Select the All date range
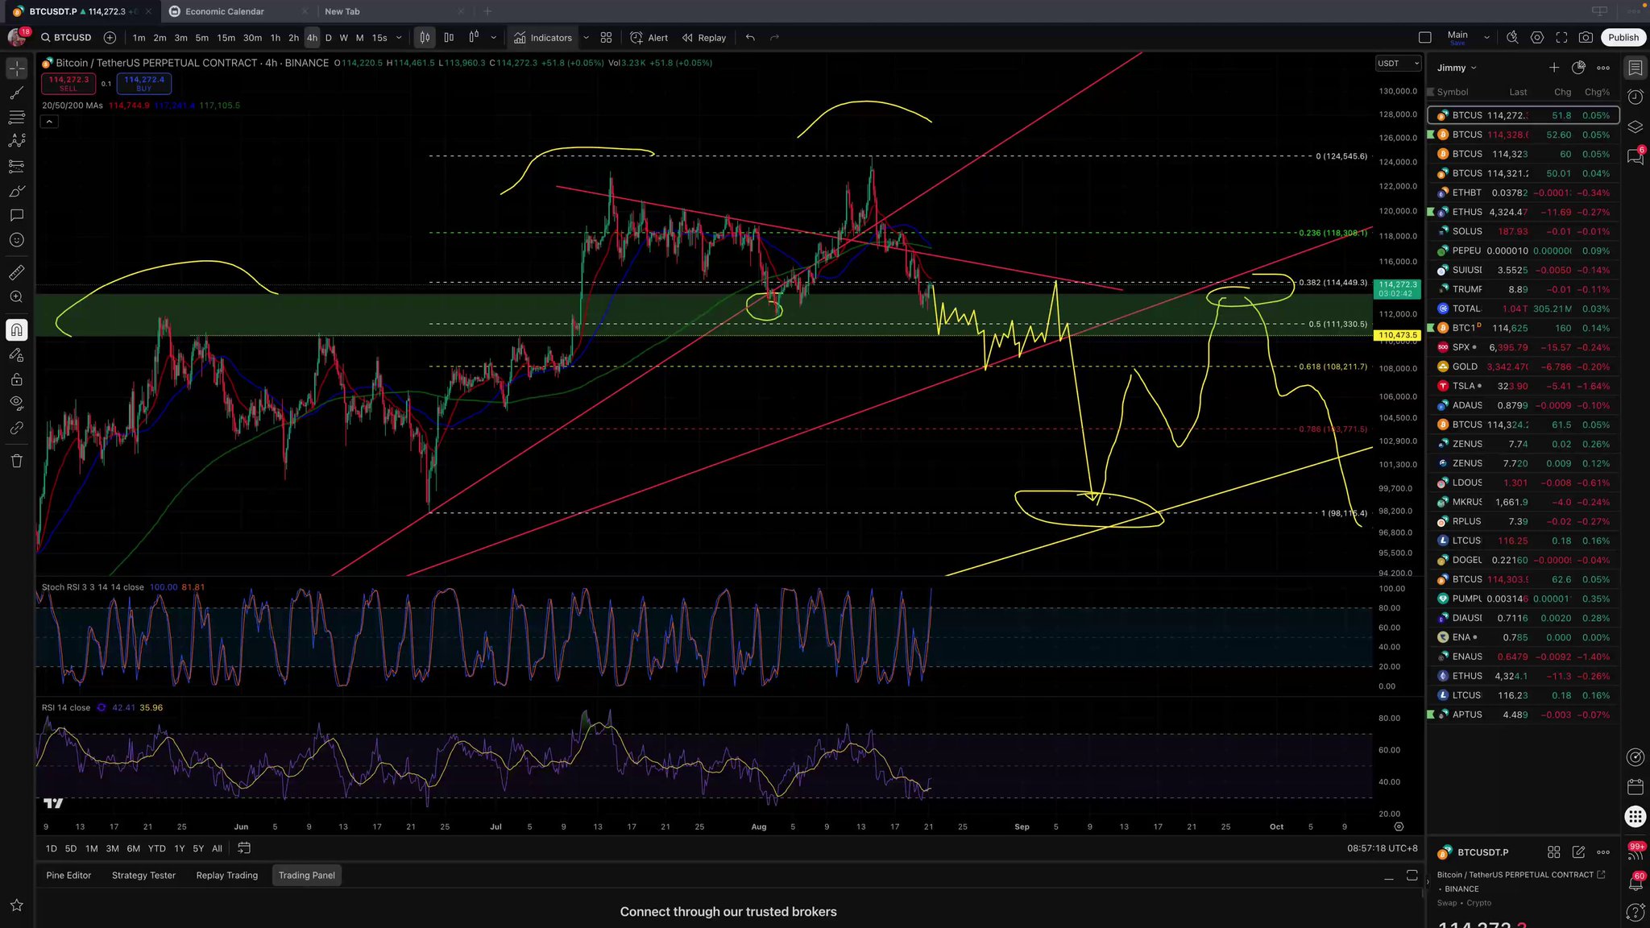This screenshot has height=928, width=1650. pos(217,848)
